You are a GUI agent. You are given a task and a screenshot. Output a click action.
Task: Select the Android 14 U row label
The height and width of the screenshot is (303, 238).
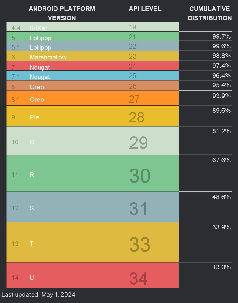[x=32, y=278]
